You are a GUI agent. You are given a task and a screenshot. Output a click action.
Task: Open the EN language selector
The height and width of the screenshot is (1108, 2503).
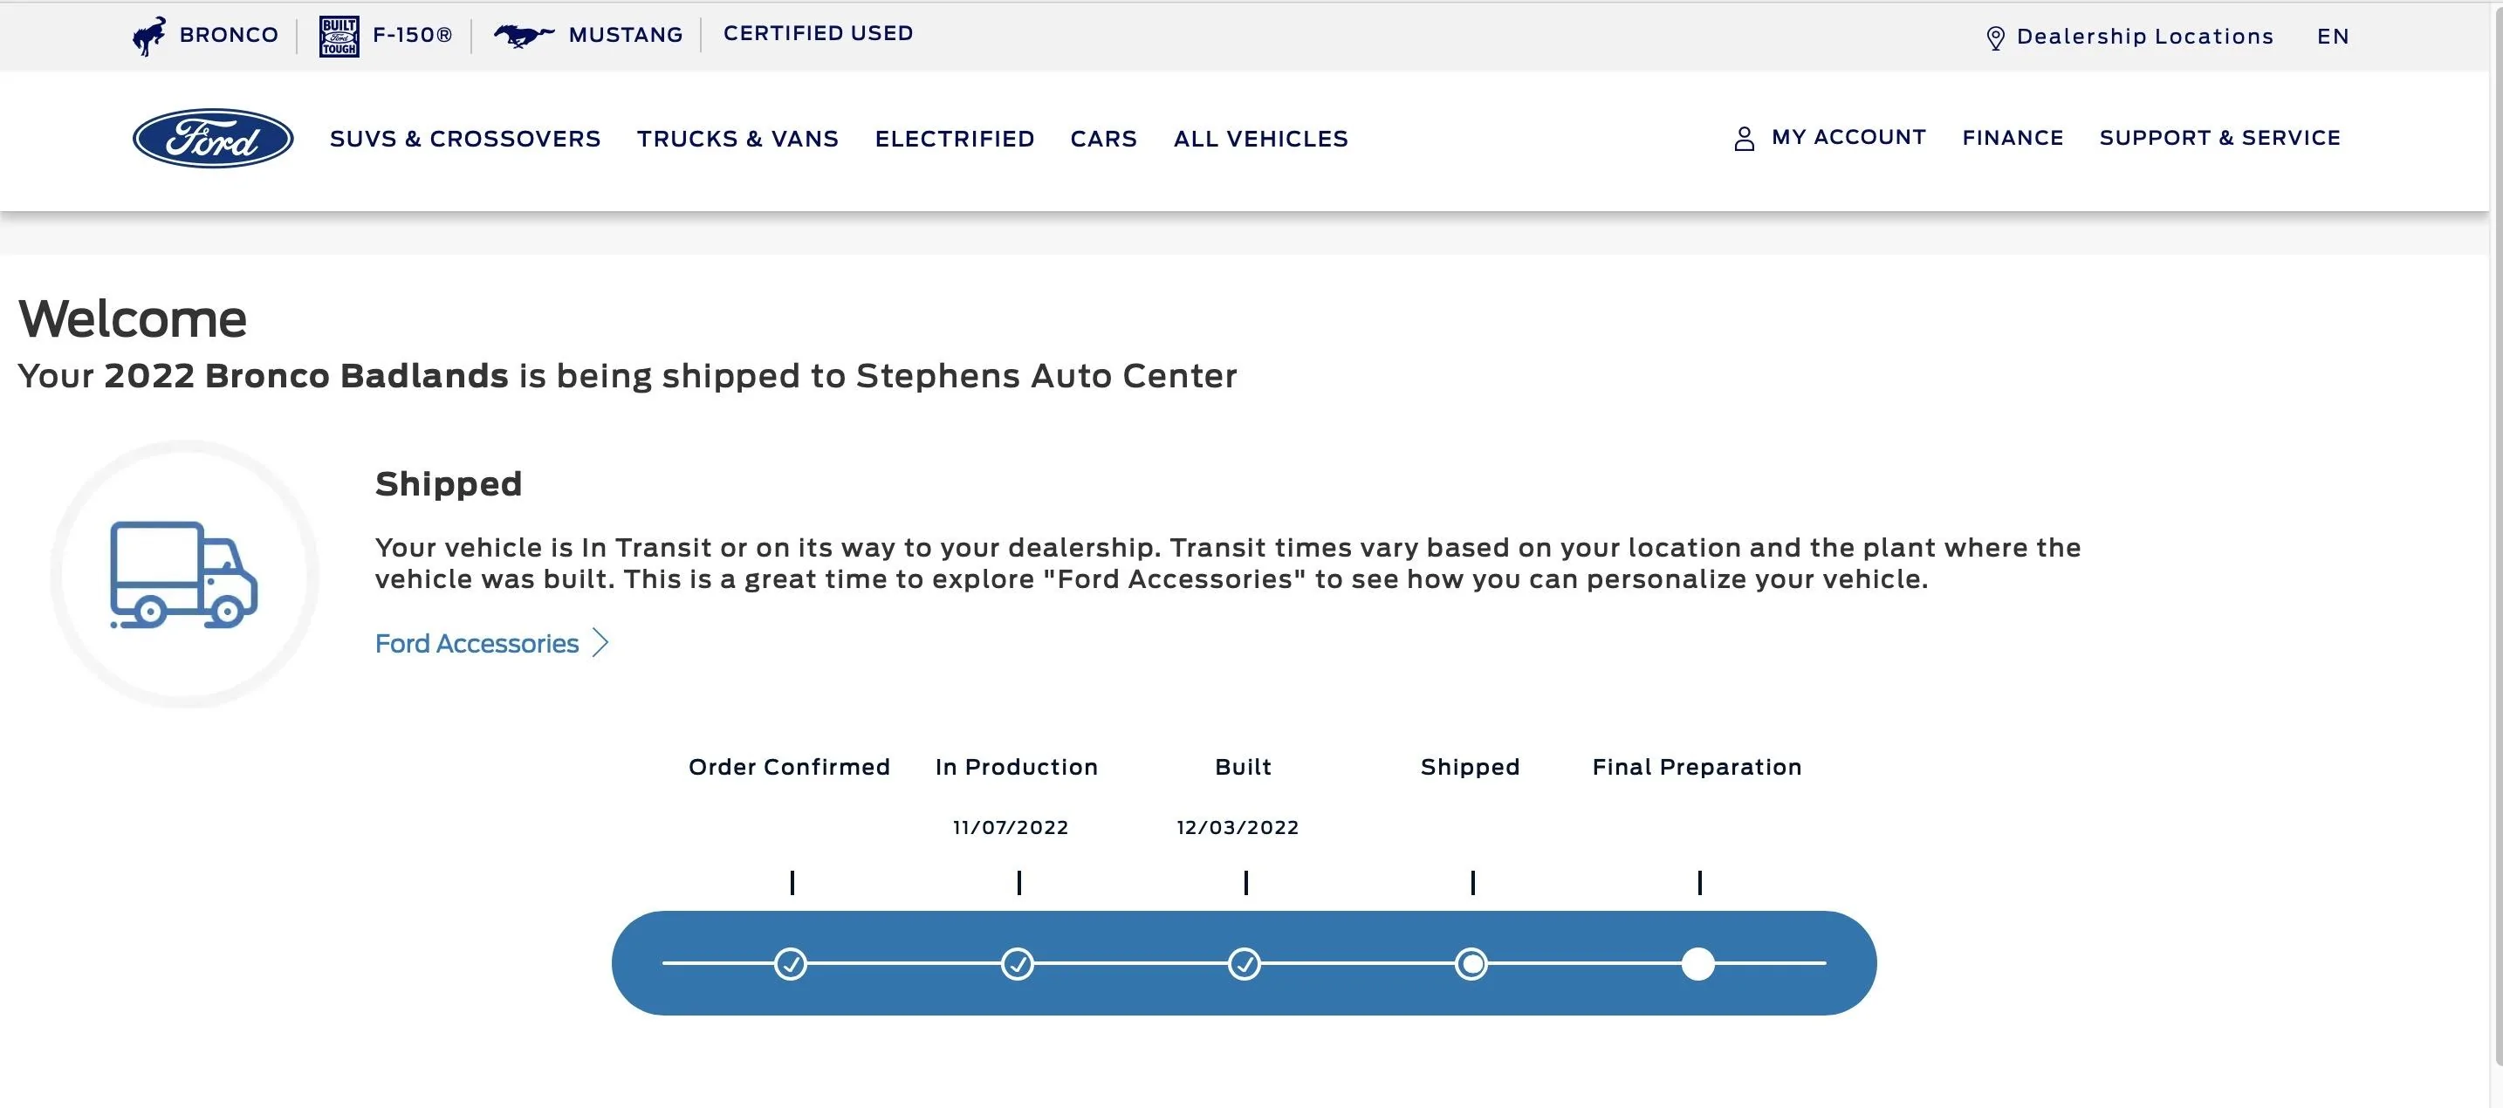(2333, 37)
